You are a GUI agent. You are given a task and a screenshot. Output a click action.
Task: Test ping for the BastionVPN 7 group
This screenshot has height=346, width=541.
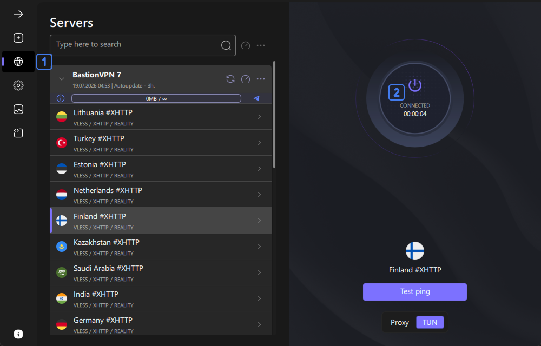click(246, 79)
